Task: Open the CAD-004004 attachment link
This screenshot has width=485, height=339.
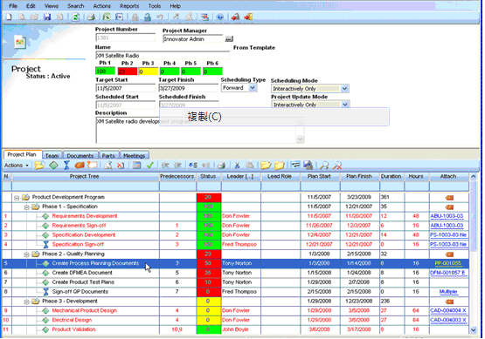Action: (x=448, y=310)
